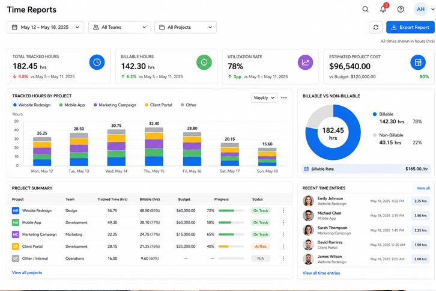
Task: Toggle the Mobile App legend series
Action: [72, 105]
